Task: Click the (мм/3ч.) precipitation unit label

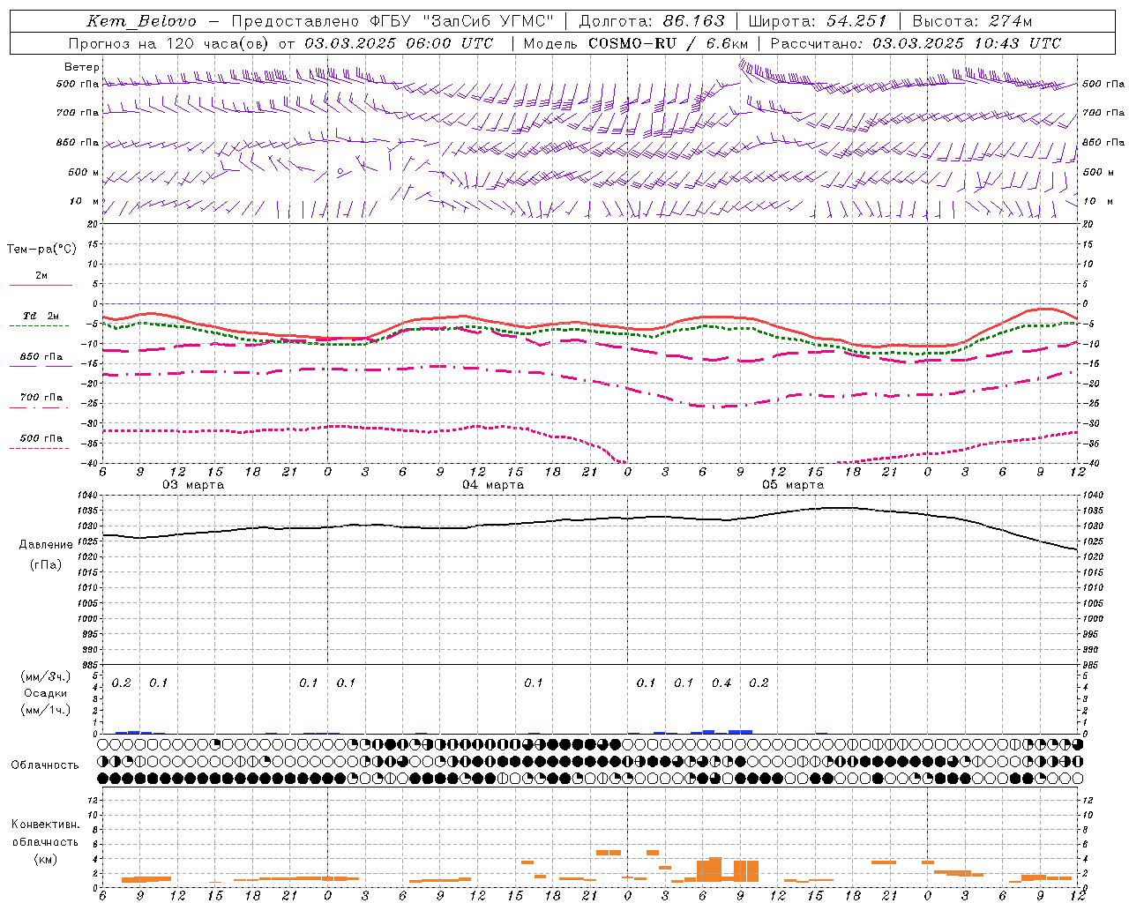Action: 46,677
